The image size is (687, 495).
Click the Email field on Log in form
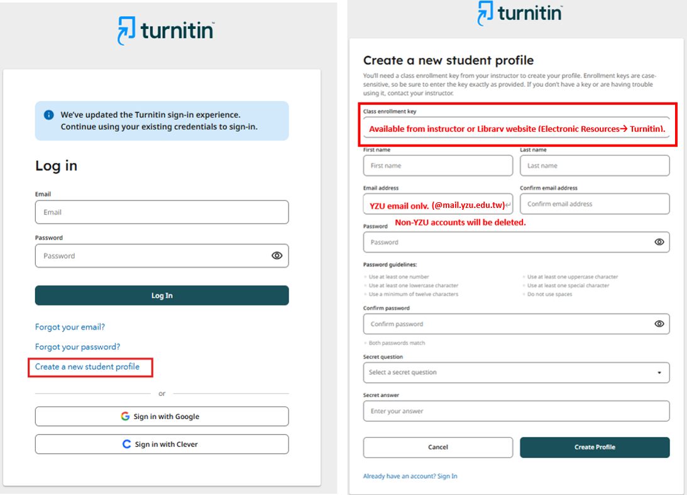(x=162, y=212)
